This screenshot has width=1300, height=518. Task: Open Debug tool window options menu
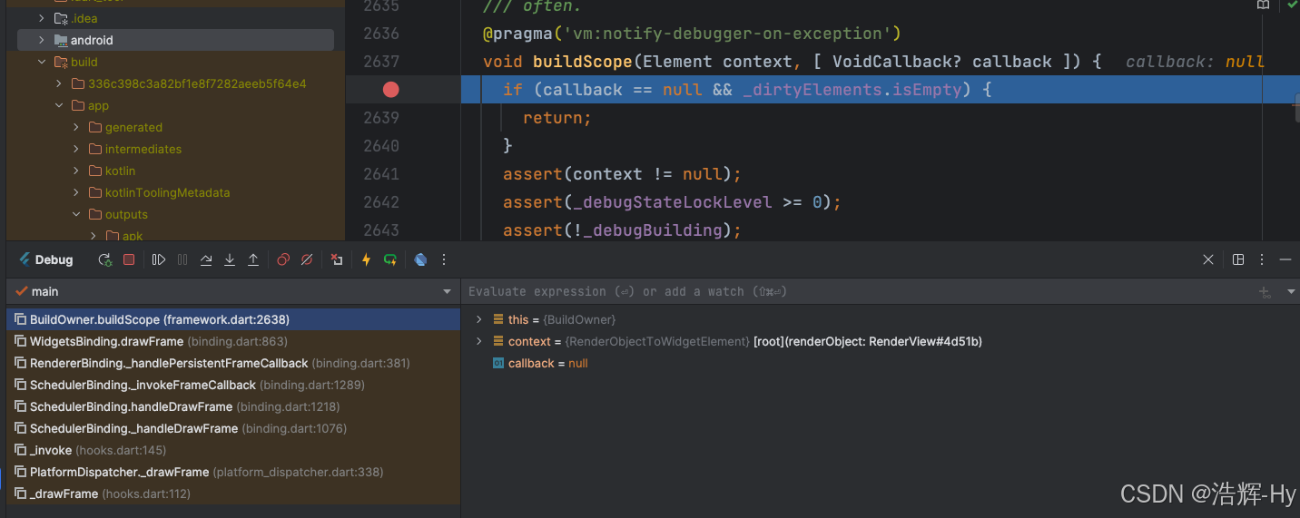click(x=1262, y=259)
